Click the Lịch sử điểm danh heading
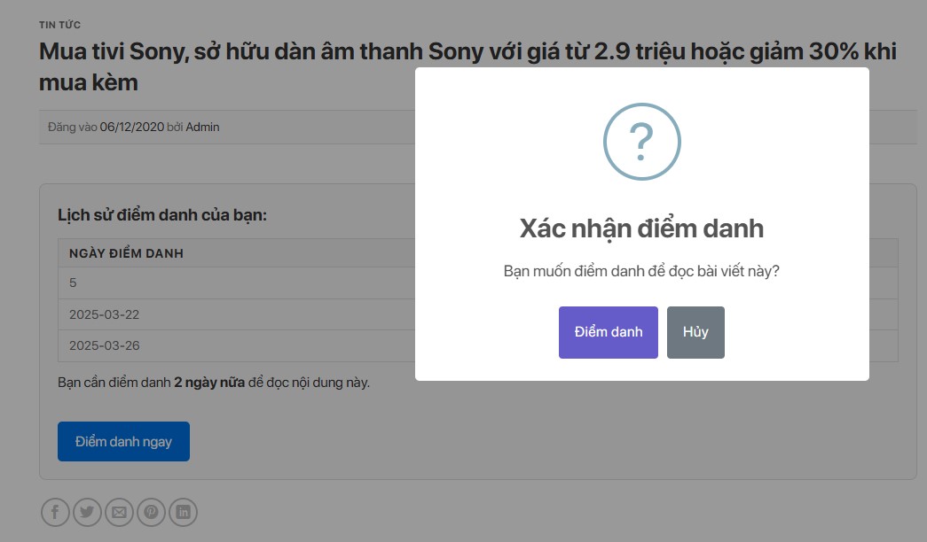 tap(162, 215)
